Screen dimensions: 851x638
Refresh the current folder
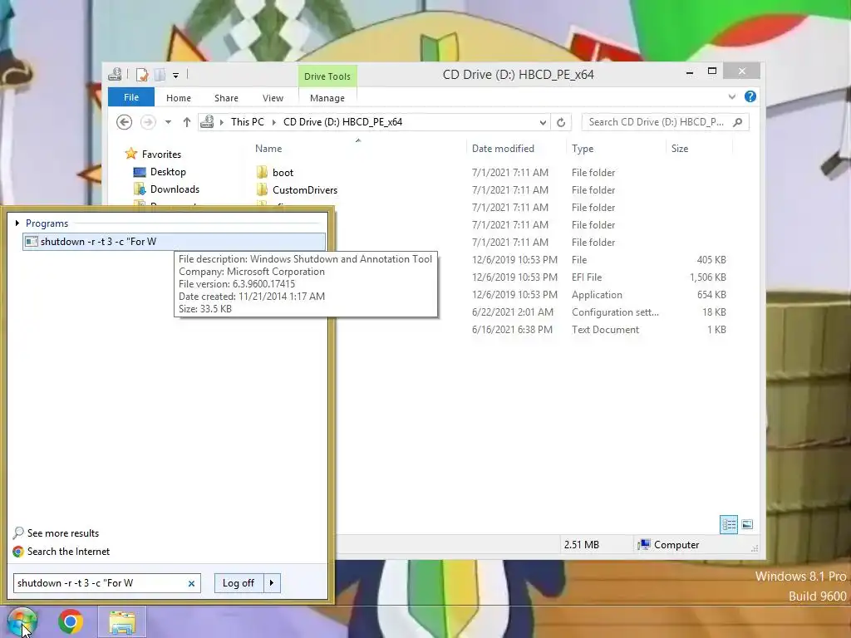point(561,122)
